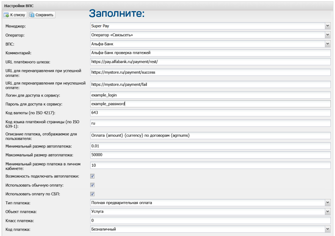
Task: Toggle «Использовать обычную оплату» checkbox
Action: [x=92, y=185]
